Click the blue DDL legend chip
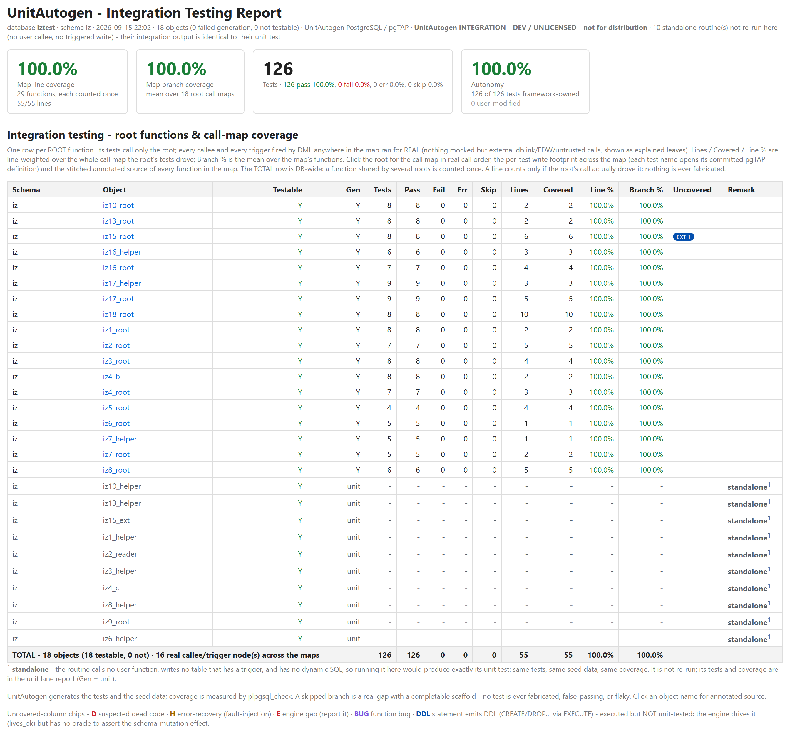 [x=423, y=714]
